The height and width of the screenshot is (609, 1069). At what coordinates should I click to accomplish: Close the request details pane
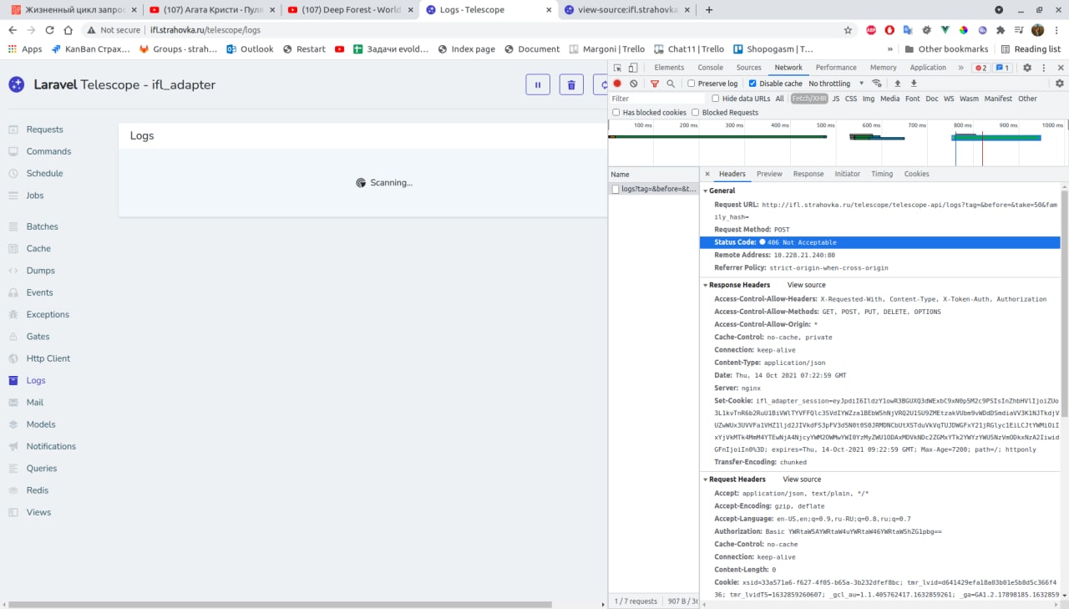pos(707,174)
